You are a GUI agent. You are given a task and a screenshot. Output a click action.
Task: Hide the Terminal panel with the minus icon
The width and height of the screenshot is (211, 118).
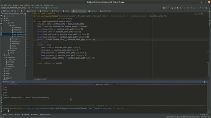point(207,82)
